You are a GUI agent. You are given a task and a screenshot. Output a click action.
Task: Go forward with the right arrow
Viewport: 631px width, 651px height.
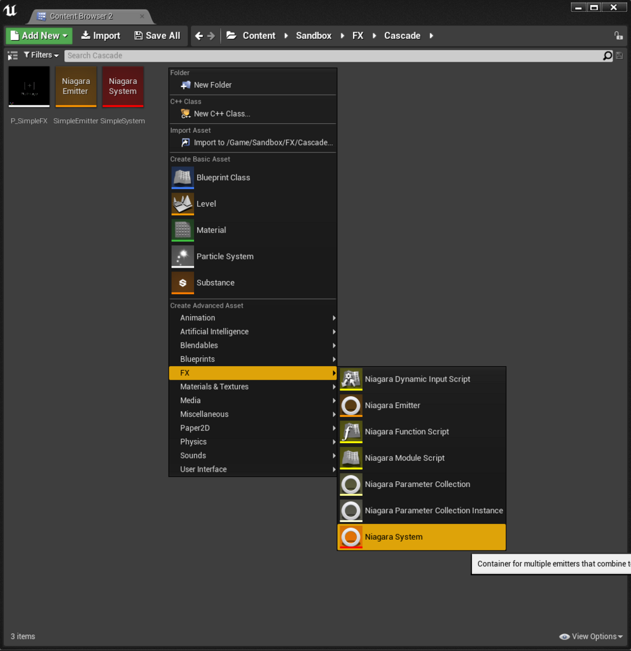tap(211, 36)
